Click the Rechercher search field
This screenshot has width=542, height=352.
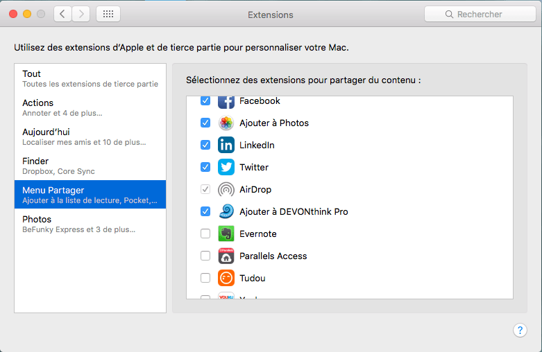(x=479, y=14)
